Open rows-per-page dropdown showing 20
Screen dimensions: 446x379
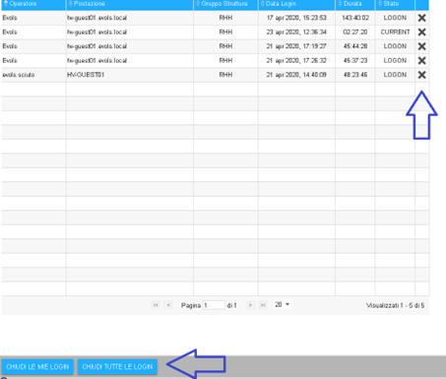[x=282, y=304]
